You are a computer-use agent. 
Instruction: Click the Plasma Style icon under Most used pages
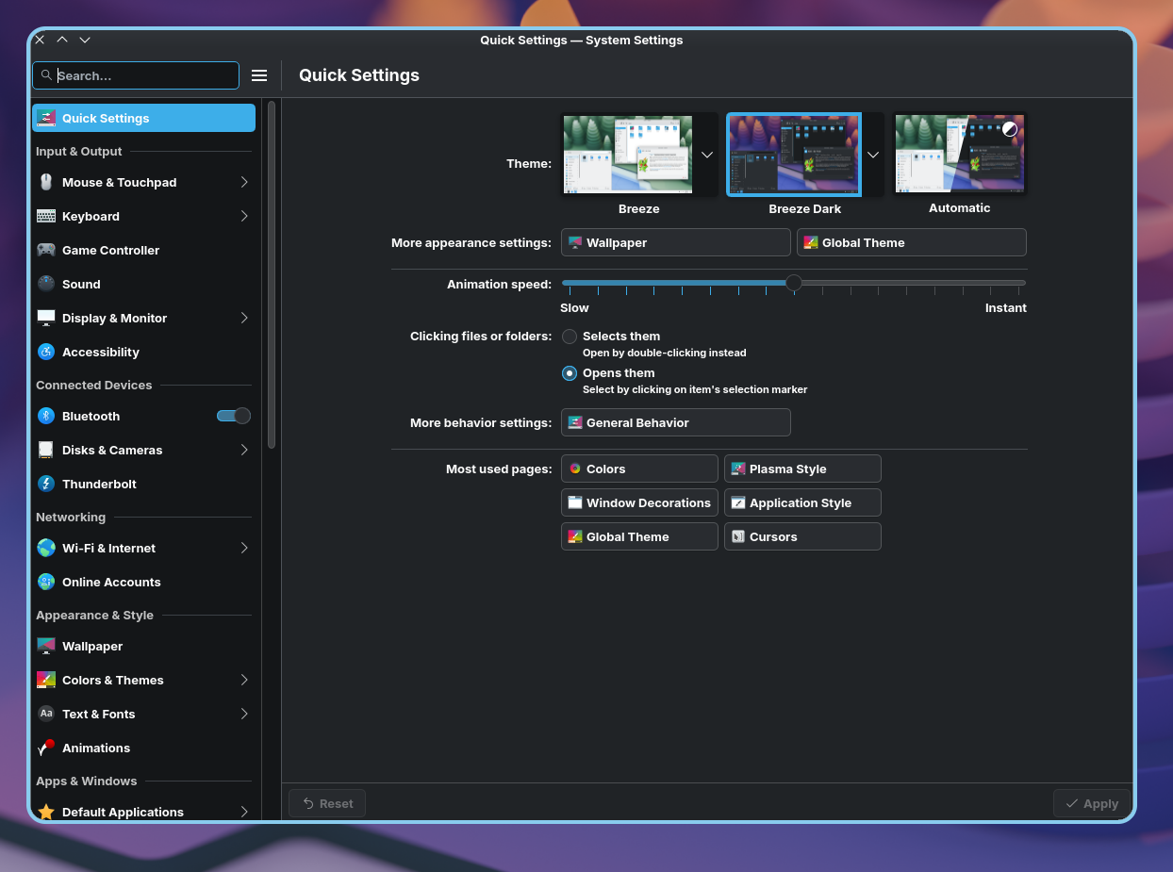[x=738, y=469]
